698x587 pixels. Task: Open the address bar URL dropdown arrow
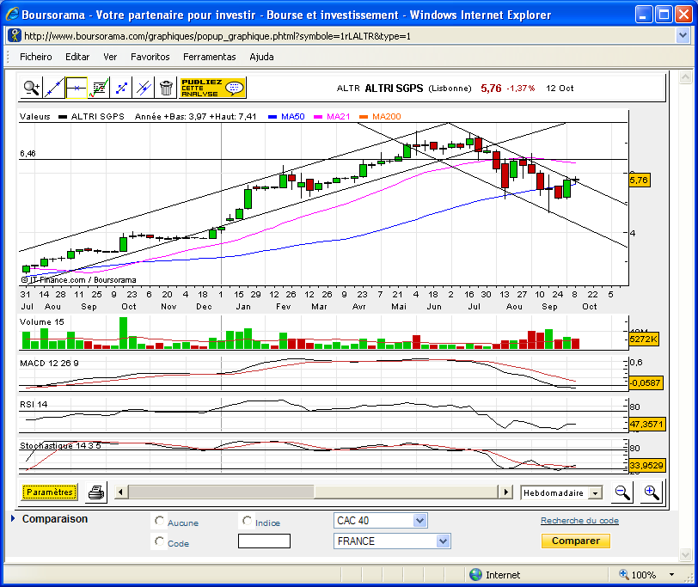tap(683, 35)
